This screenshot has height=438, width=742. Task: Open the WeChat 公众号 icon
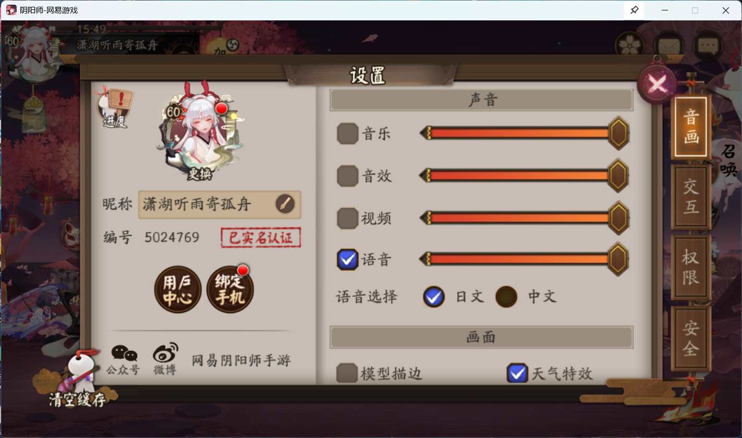124,360
